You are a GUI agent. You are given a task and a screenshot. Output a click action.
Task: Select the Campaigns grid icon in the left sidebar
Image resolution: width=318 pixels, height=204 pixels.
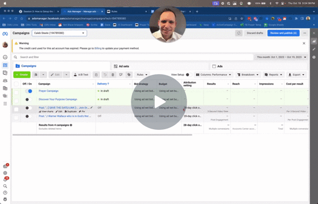5,65
